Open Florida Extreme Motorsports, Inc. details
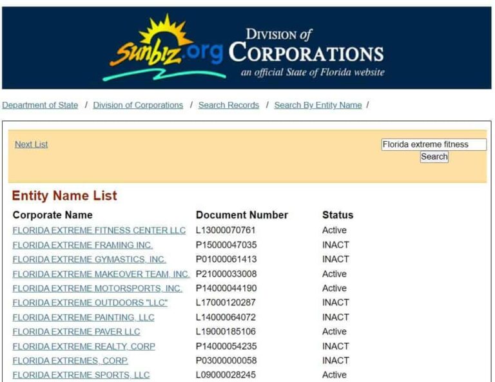 [97, 288]
